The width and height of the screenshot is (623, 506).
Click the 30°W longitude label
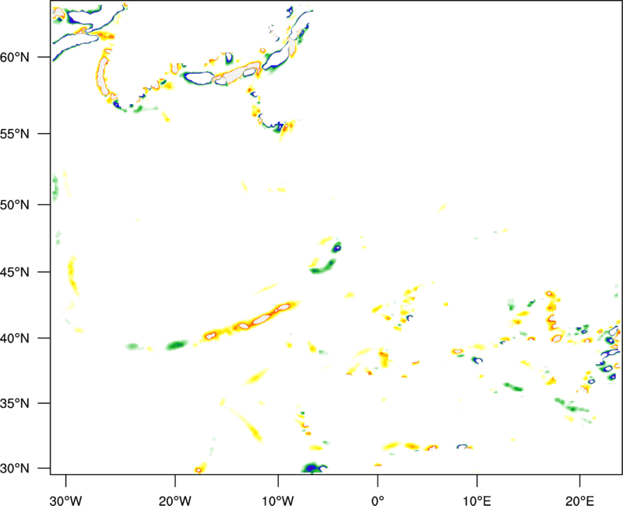pyautogui.click(x=66, y=501)
